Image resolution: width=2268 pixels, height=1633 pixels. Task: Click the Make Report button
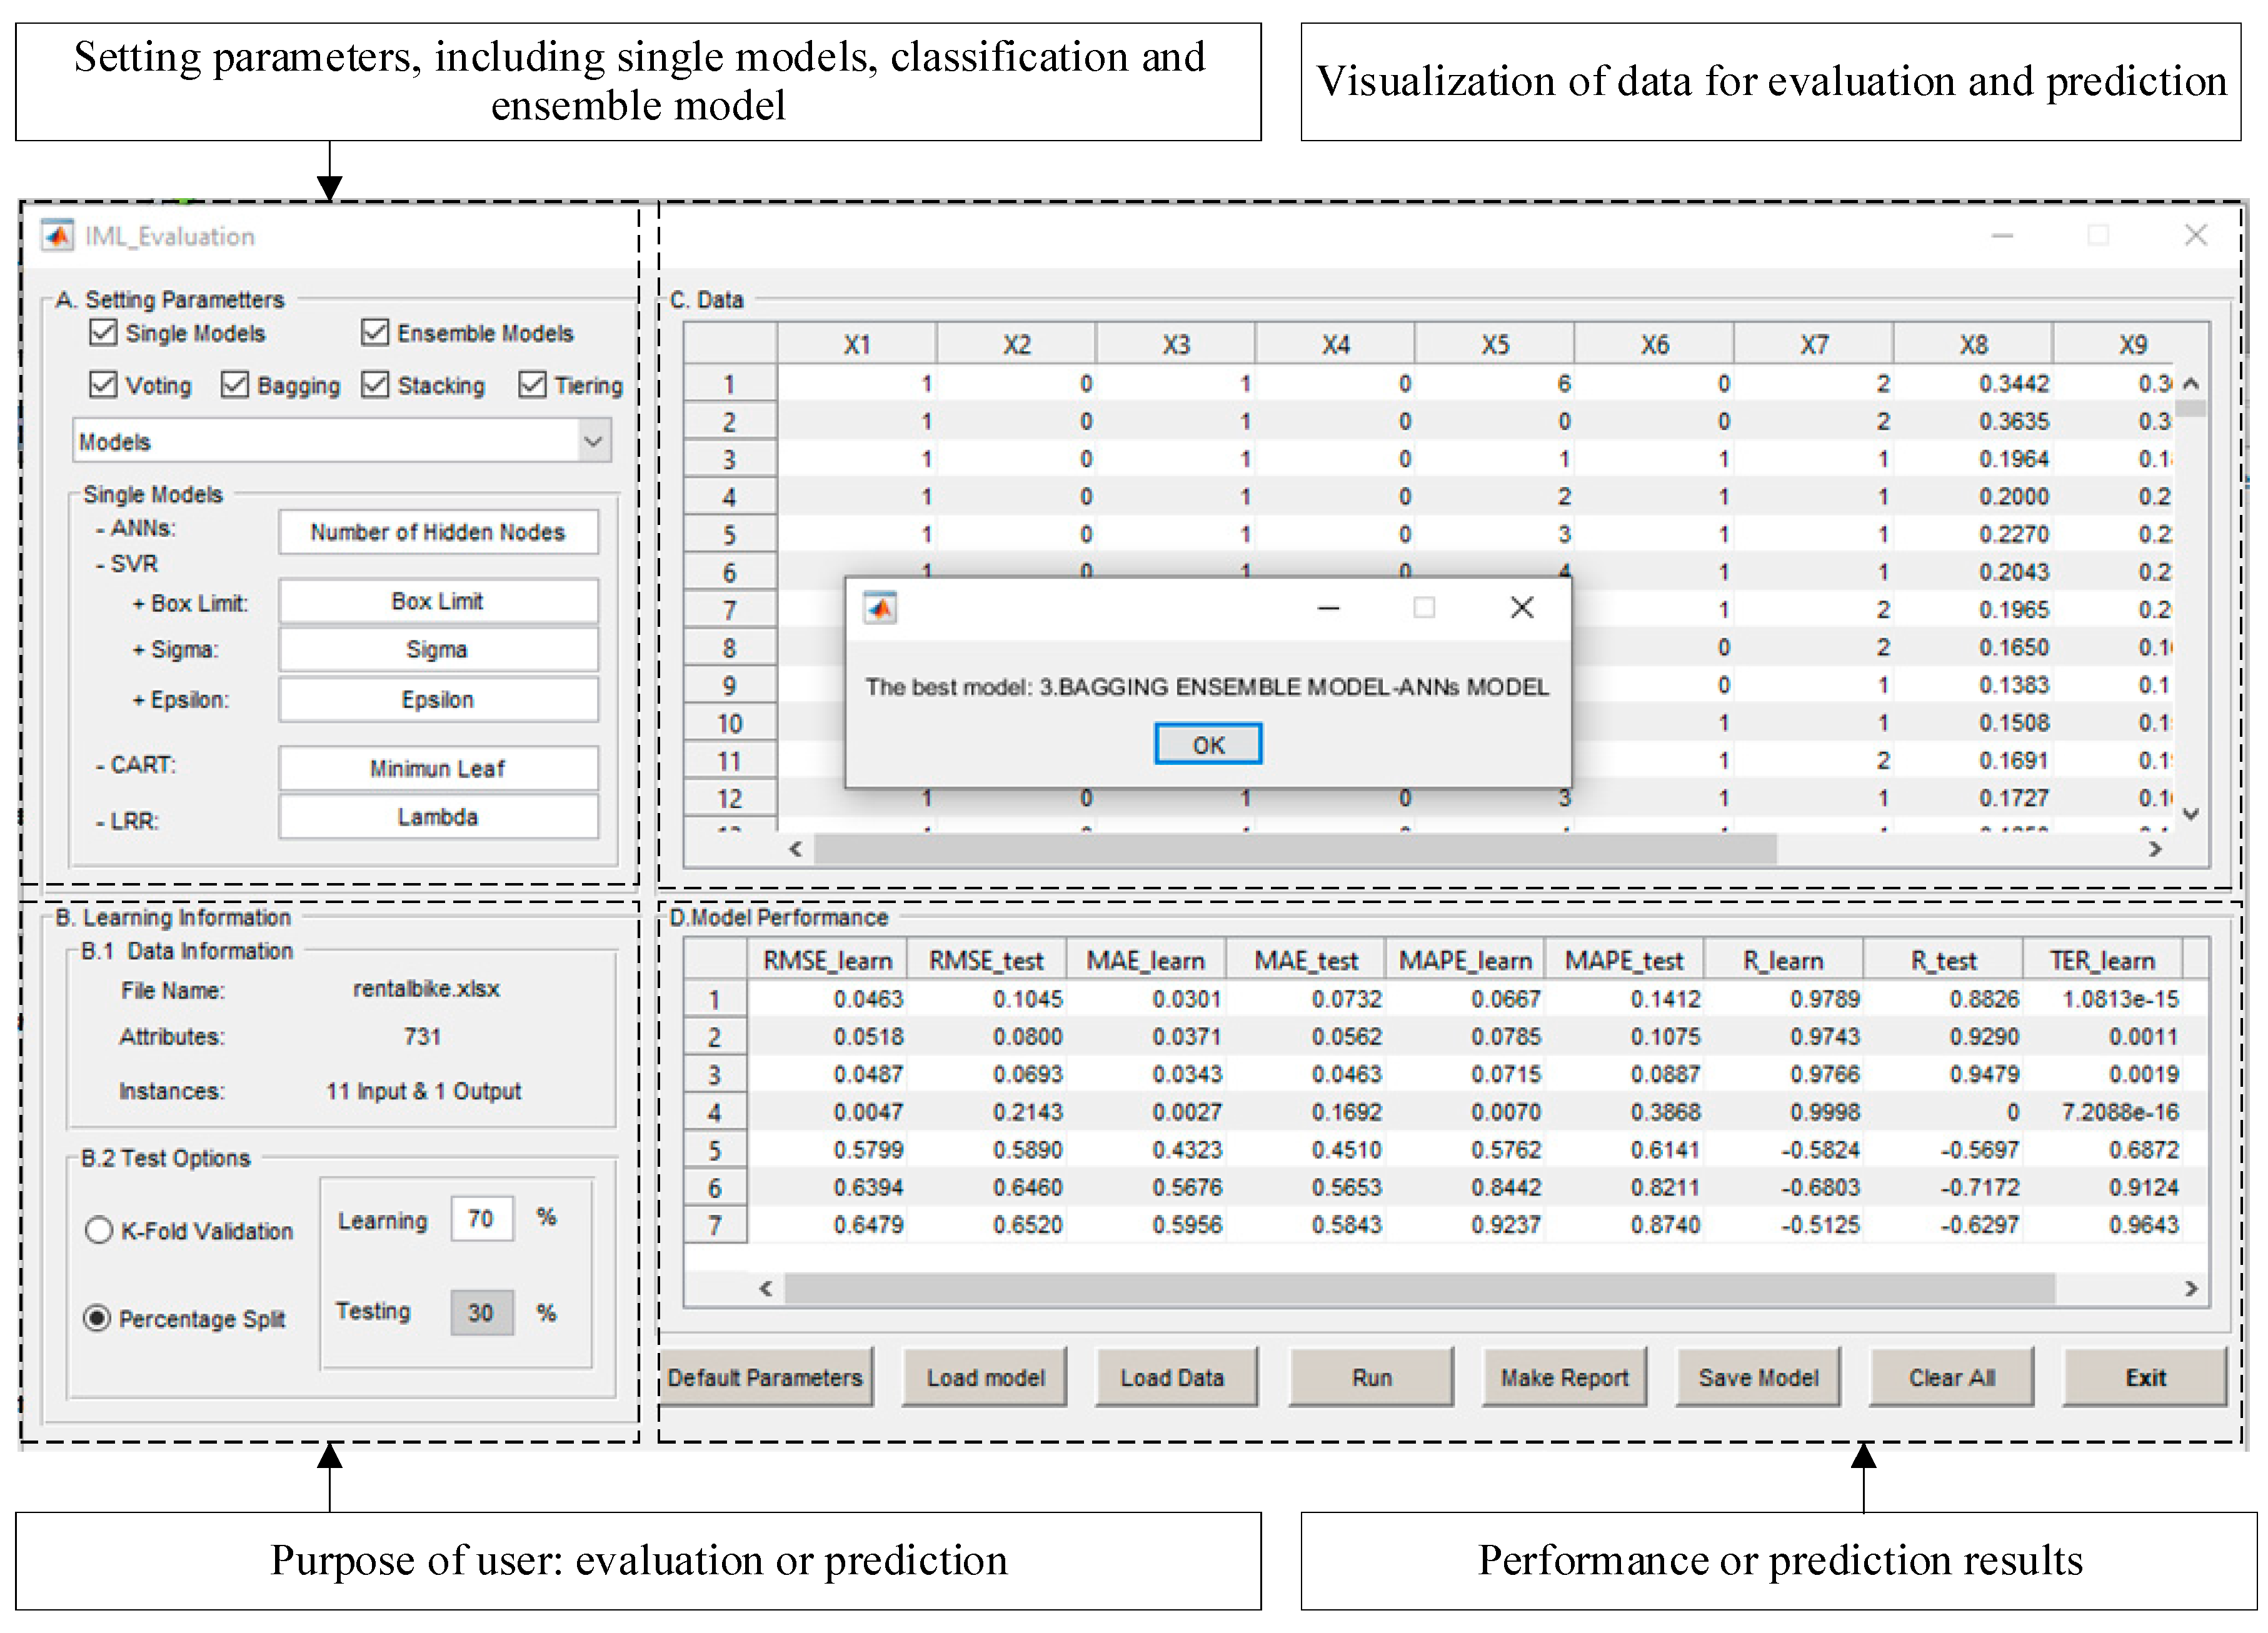1564,1378
